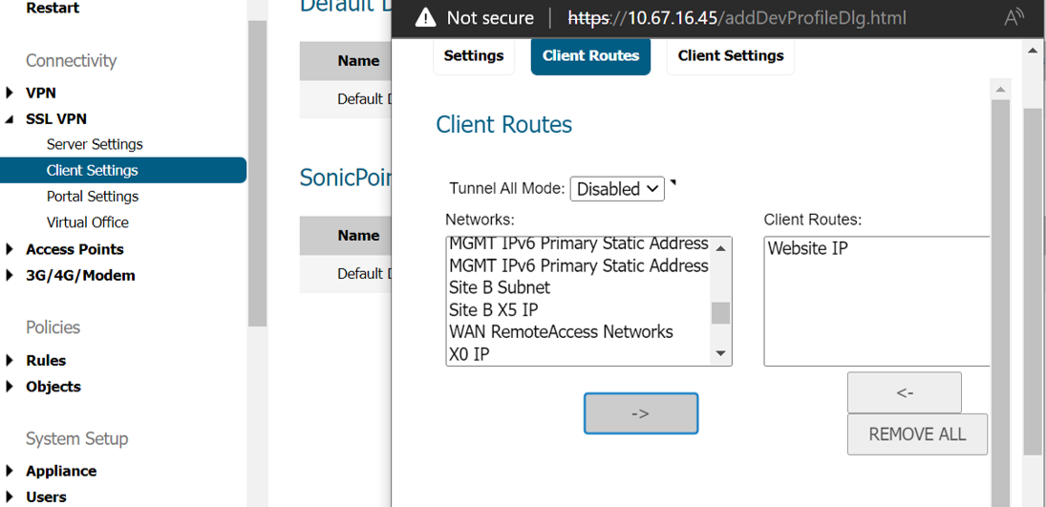Click the read aloud icon in address bar
Image resolution: width=1046 pixels, height=507 pixels.
click(1014, 18)
